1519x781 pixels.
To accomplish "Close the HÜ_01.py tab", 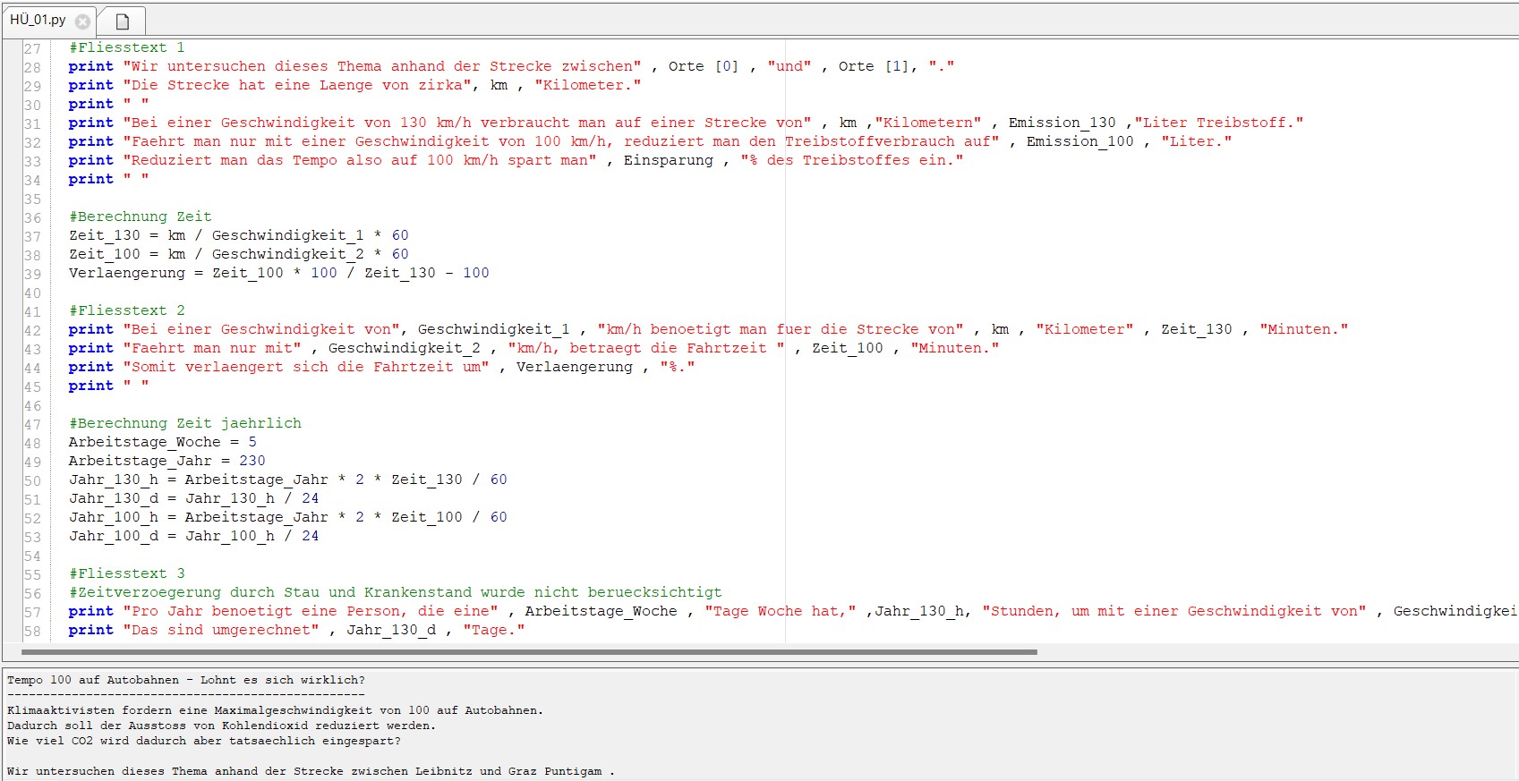I will [82, 21].
